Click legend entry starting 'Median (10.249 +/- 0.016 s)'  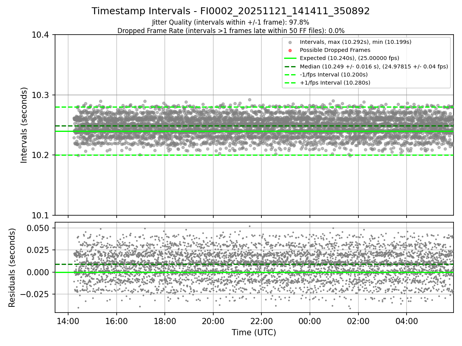point(374,66)
